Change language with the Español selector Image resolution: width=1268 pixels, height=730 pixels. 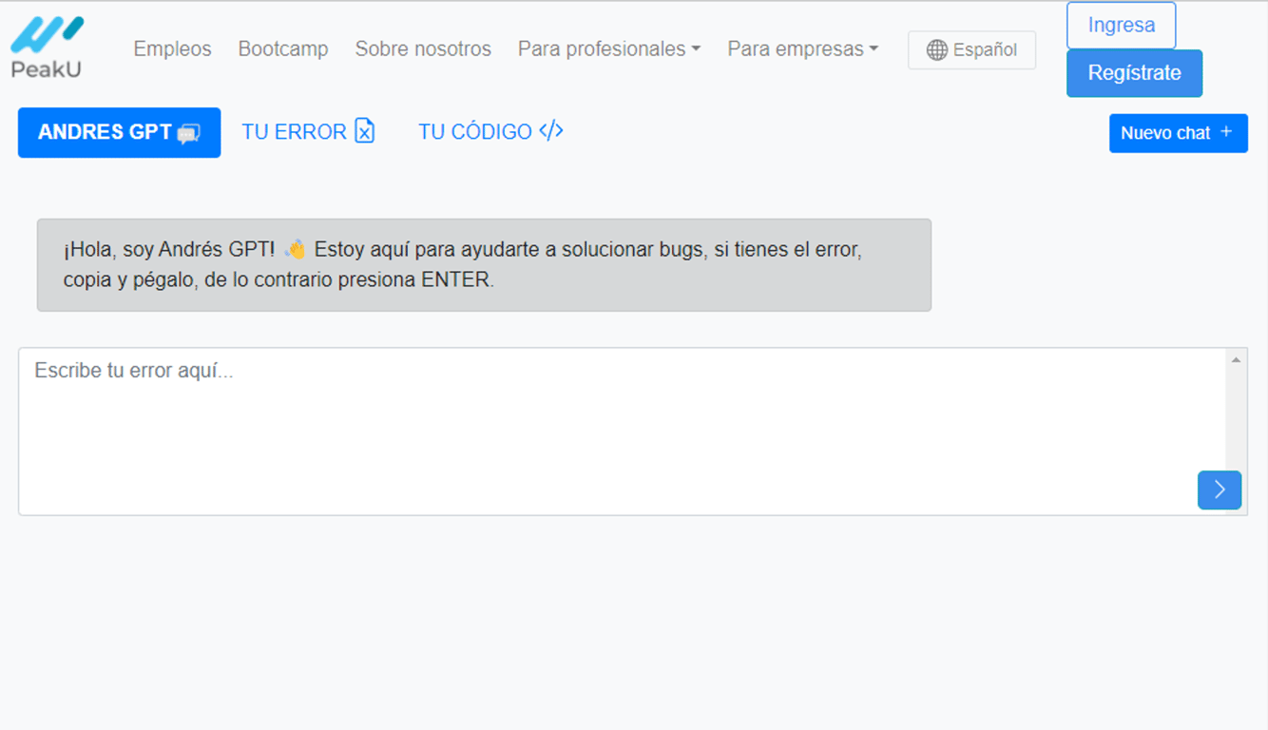pyautogui.click(x=971, y=50)
